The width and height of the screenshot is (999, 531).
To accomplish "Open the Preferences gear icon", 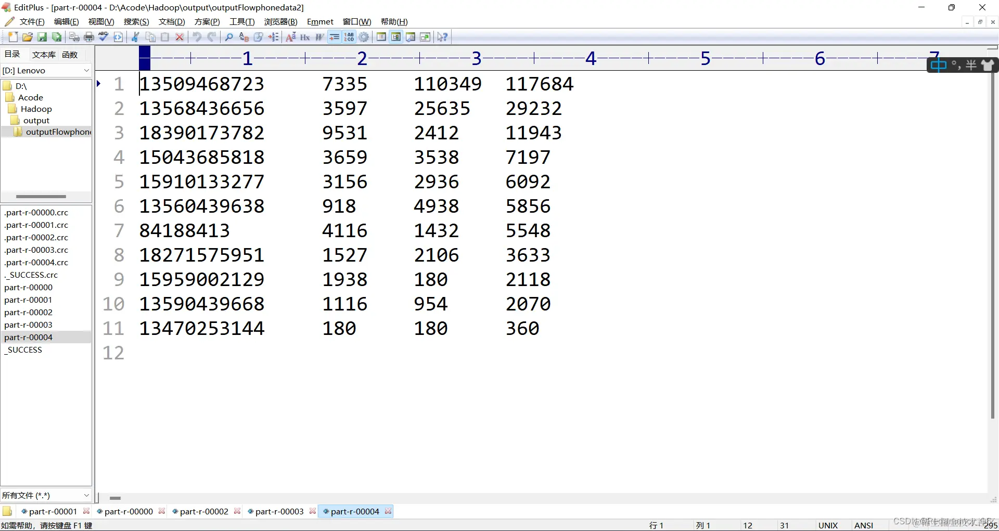I will [364, 37].
